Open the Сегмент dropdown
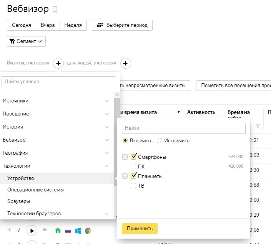 tap(26, 41)
